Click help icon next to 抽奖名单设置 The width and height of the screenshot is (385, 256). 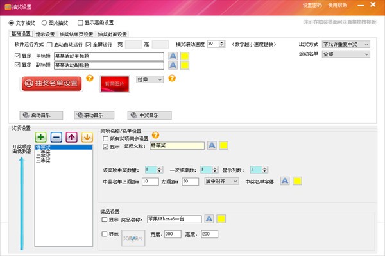coord(90,79)
